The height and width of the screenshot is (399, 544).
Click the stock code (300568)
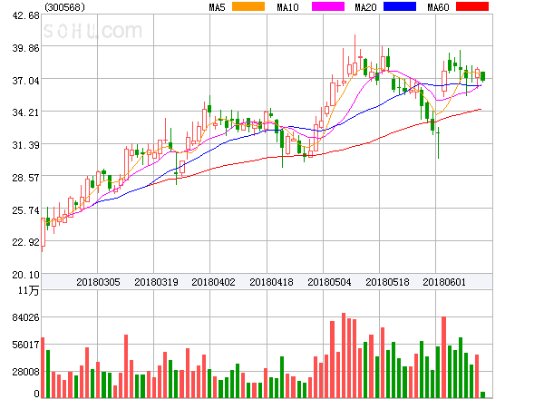click(65, 7)
